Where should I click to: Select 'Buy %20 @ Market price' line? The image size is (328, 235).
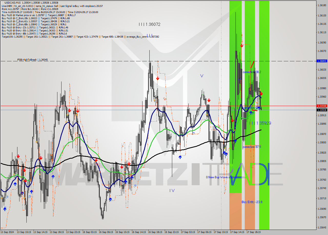coord(38,15)
